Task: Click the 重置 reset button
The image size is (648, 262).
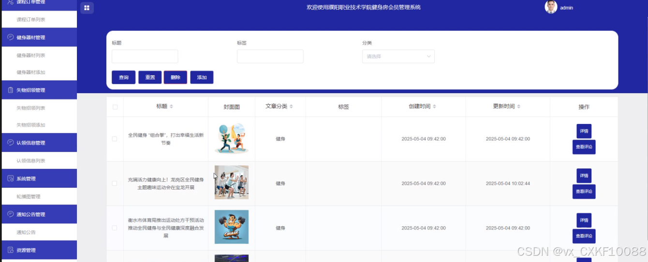Action: pos(150,77)
